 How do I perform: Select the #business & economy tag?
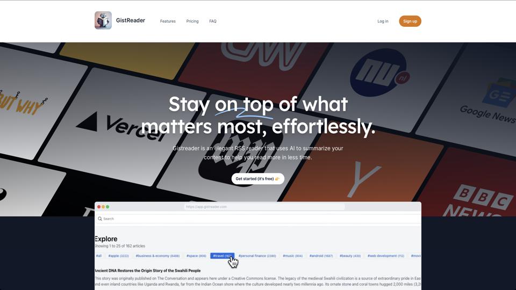(x=157, y=256)
